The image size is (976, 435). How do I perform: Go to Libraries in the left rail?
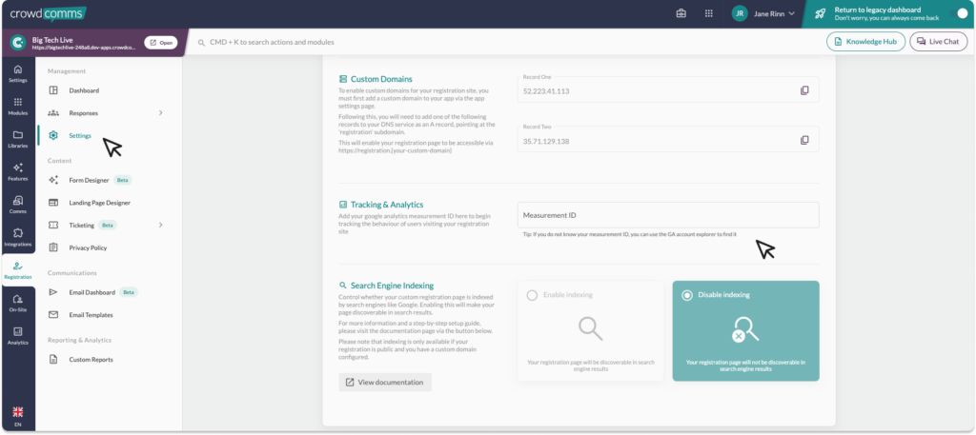(x=17, y=138)
